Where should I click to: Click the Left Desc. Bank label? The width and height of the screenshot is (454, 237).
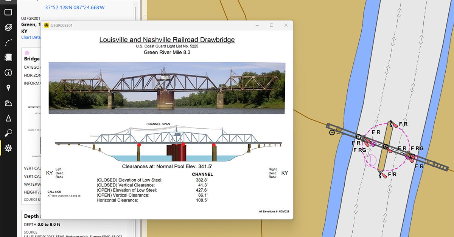point(61,173)
